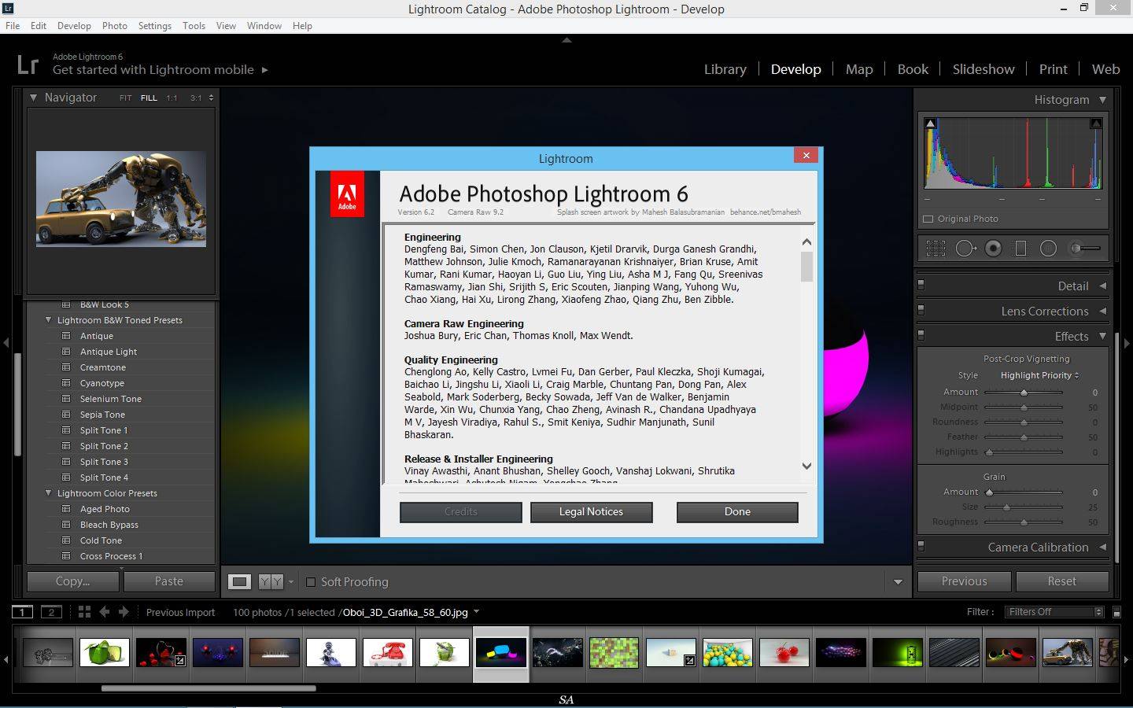
Task: Go back with the filmstrip left arrow
Action: [104, 611]
